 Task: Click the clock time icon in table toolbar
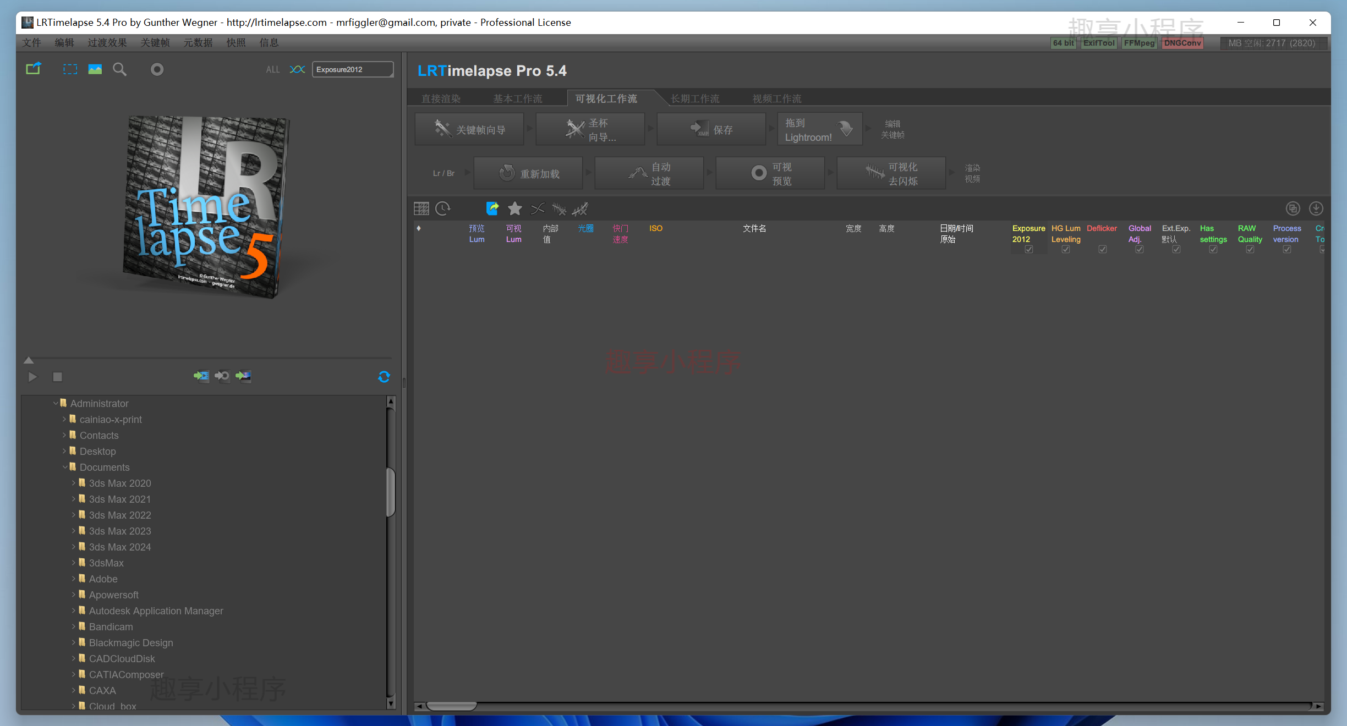(443, 208)
